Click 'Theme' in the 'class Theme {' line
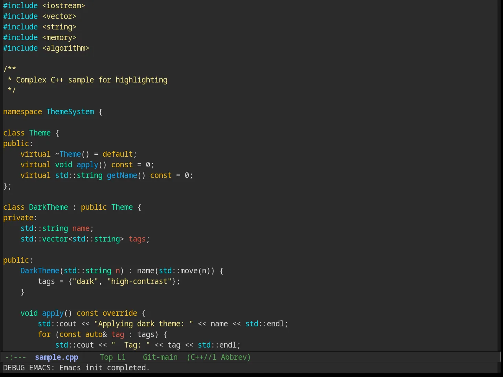Image resolution: width=503 pixels, height=377 pixels. 40,133
